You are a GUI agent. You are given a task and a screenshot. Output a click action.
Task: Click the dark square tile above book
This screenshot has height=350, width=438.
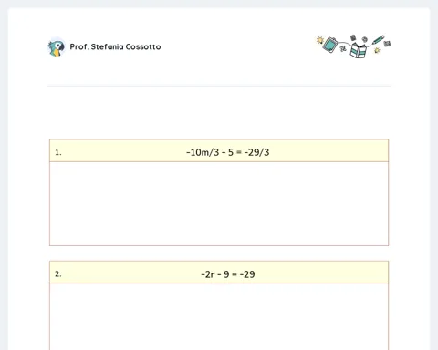tap(353, 37)
